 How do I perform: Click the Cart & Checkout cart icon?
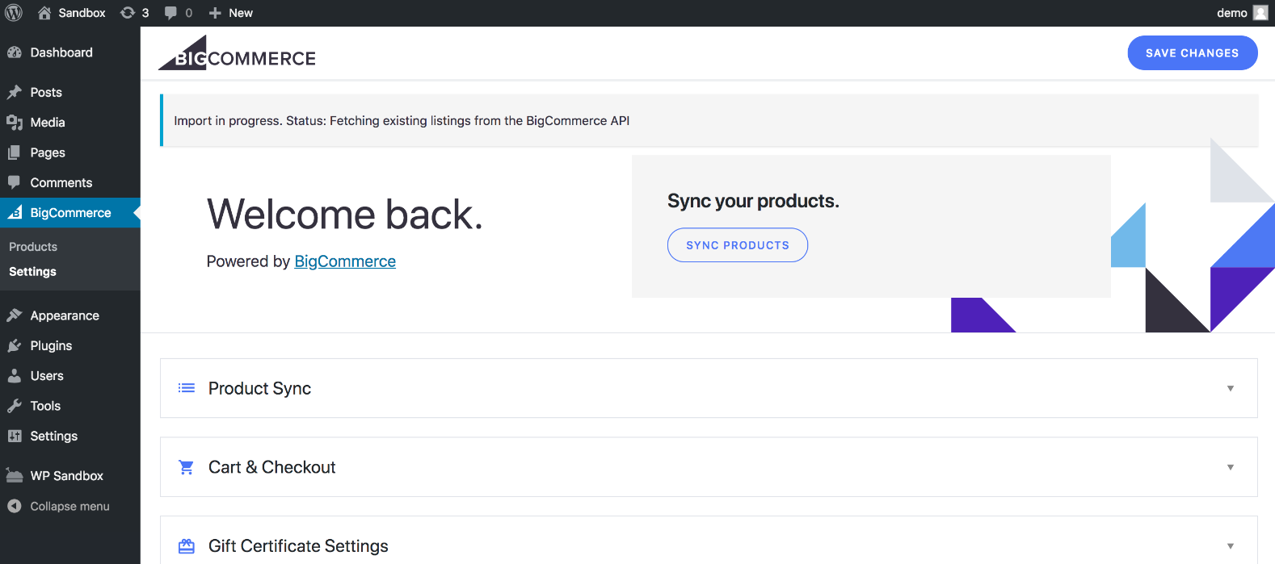(x=187, y=467)
